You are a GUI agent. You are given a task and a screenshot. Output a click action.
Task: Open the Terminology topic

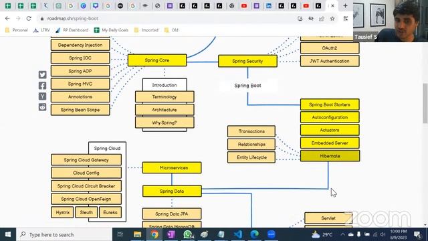coord(165,96)
